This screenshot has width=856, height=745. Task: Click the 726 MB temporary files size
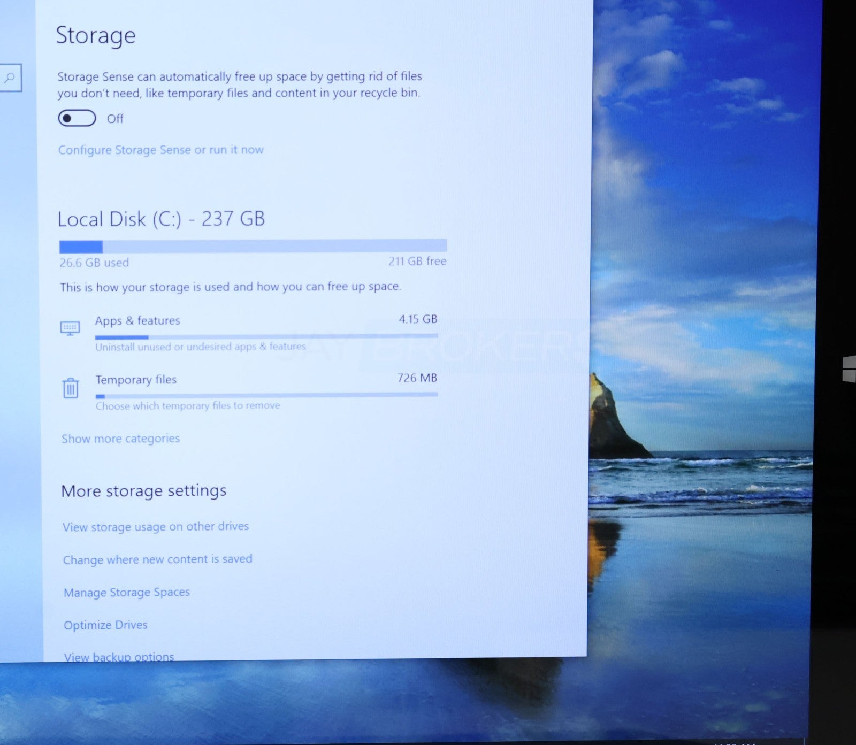pyautogui.click(x=417, y=378)
